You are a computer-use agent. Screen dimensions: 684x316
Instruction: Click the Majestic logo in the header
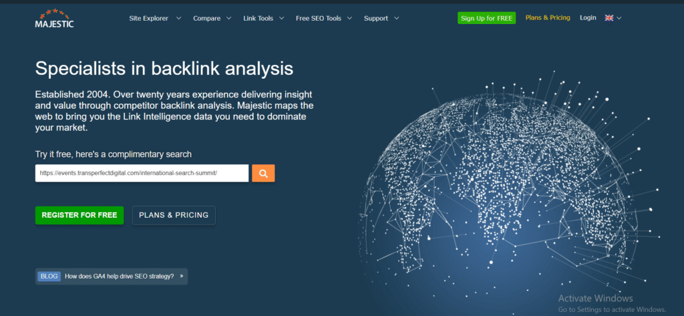click(55, 18)
